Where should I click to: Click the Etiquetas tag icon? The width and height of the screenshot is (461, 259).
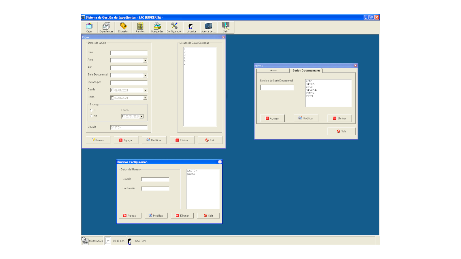pos(123,27)
